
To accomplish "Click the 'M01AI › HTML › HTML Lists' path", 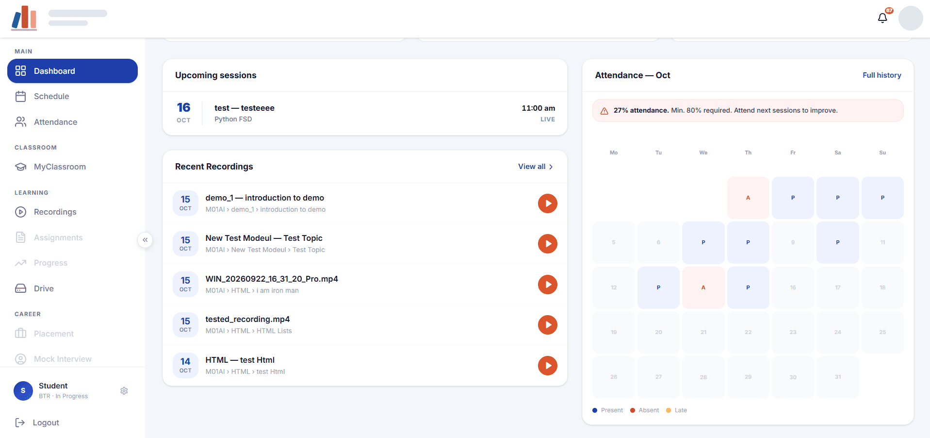I will point(248,331).
